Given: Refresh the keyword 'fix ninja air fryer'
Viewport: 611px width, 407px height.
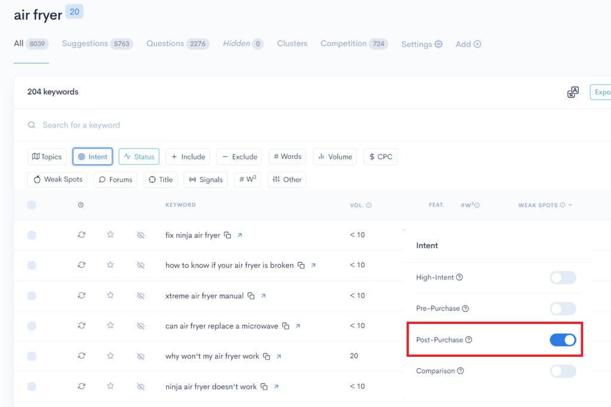Looking at the screenshot, I should (x=81, y=235).
